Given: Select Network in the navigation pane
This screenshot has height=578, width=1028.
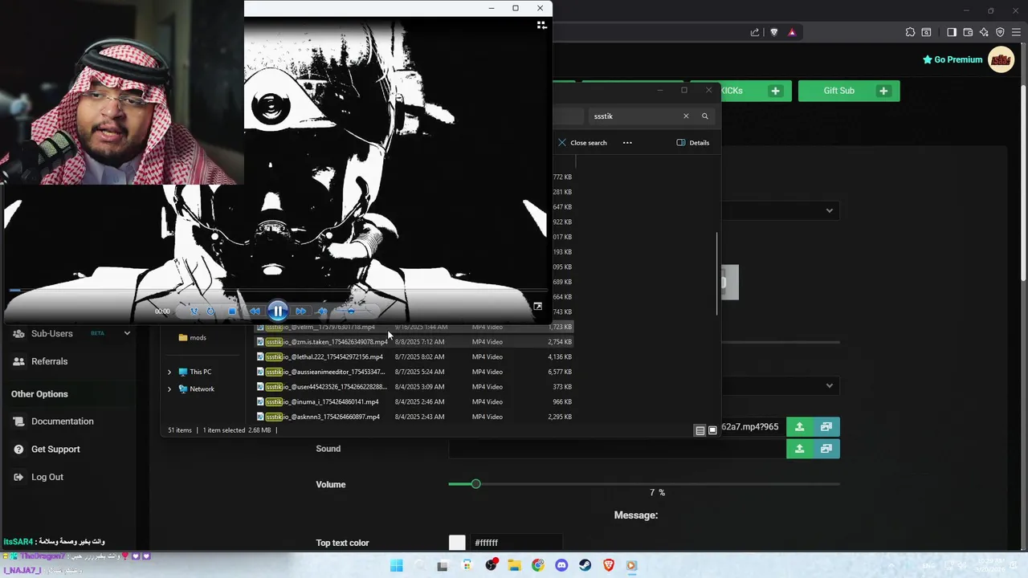Looking at the screenshot, I should pyautogui.click(x=197, y=389).
